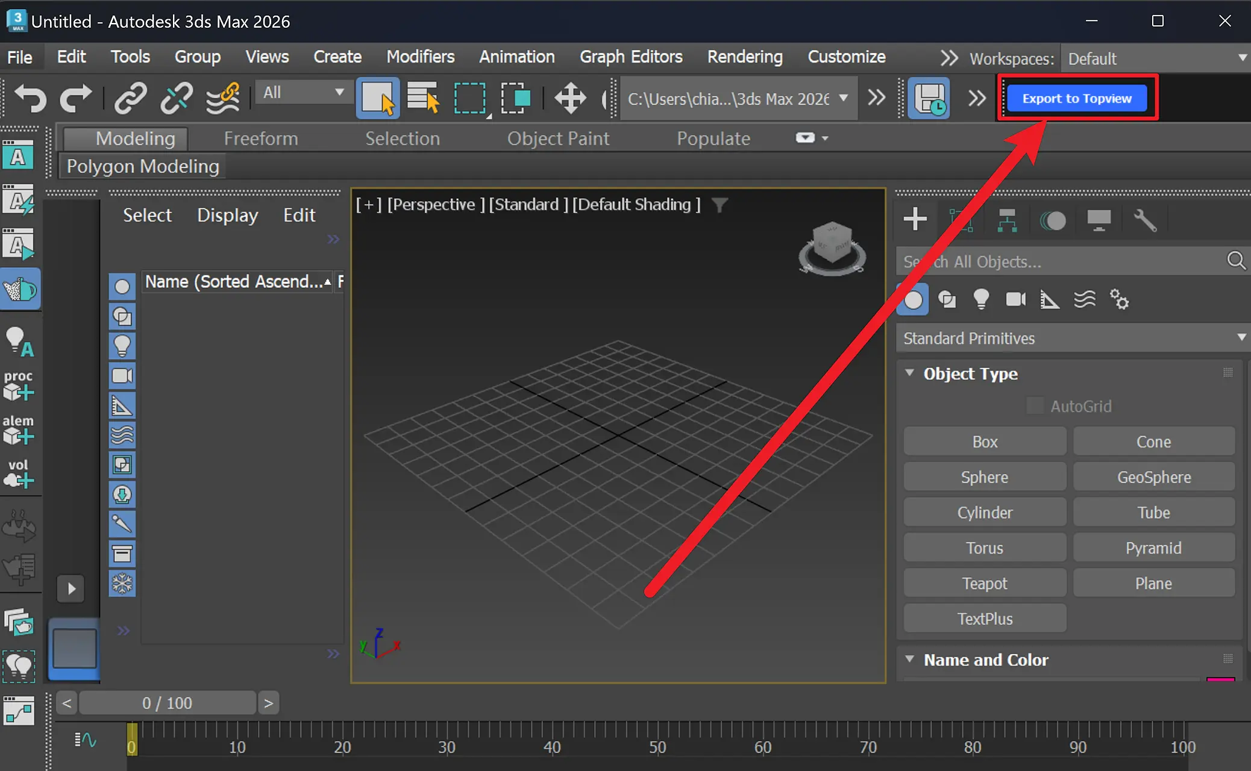Click the Undo arrow icon

click(x=30, y=97)
